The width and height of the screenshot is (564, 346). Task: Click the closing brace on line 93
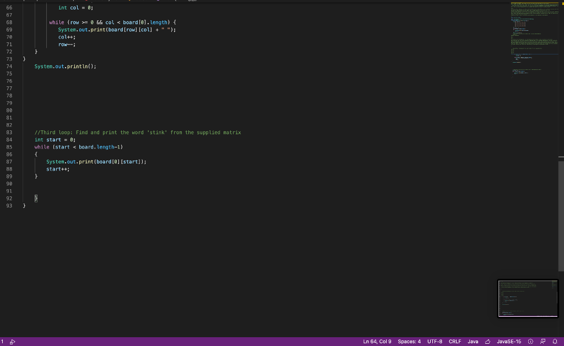[24, 206]
